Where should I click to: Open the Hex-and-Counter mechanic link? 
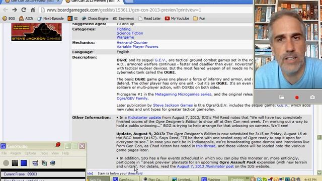click(x=132, y=43)
